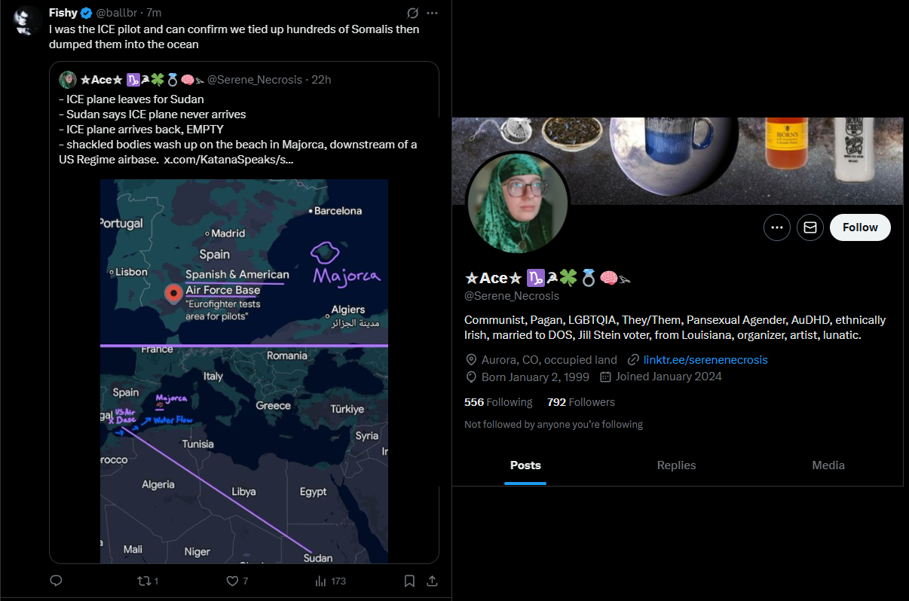Click the message envelope button on profile
The width and height of the screenshot is (909, 601).
coord(810,227)
